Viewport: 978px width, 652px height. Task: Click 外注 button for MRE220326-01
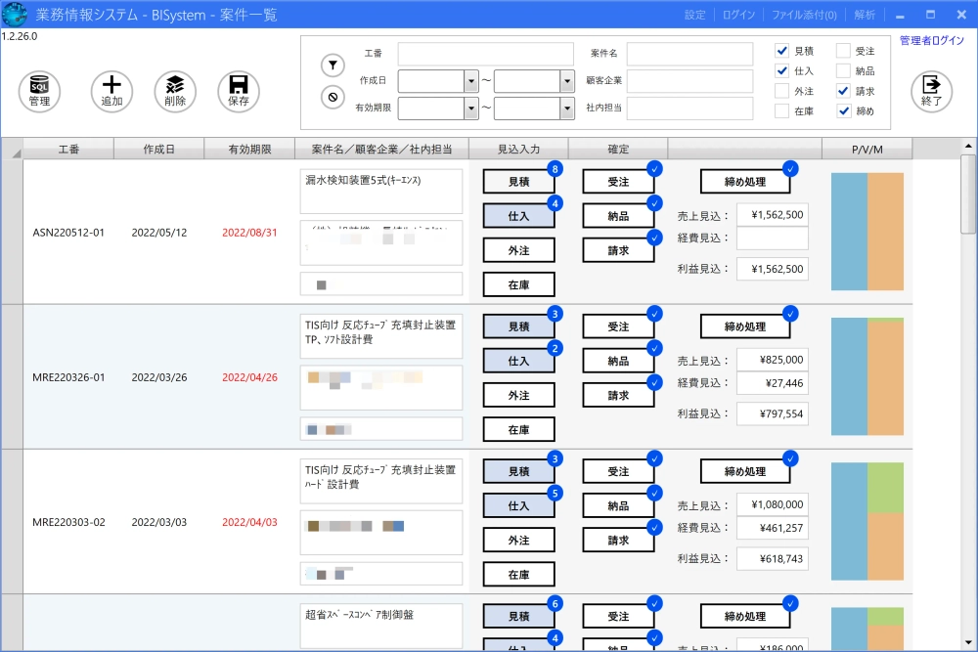click(518, 395)
